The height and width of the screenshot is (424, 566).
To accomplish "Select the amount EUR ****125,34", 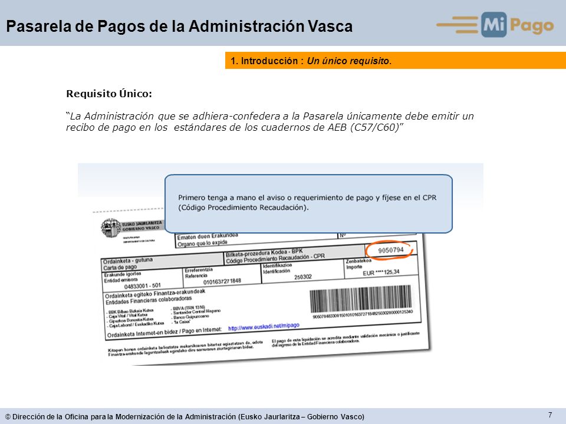I will 381,273.
